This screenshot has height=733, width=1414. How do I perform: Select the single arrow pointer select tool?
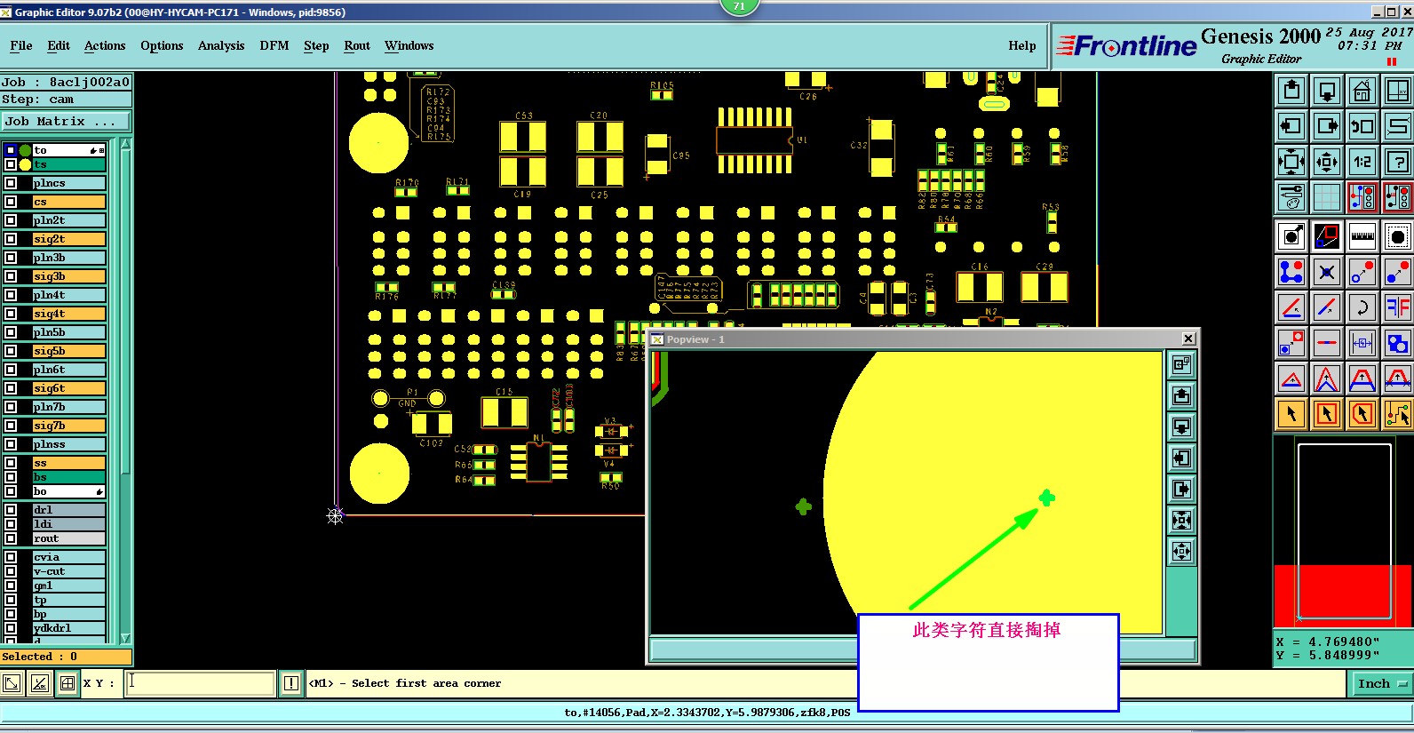[1291, 414]
